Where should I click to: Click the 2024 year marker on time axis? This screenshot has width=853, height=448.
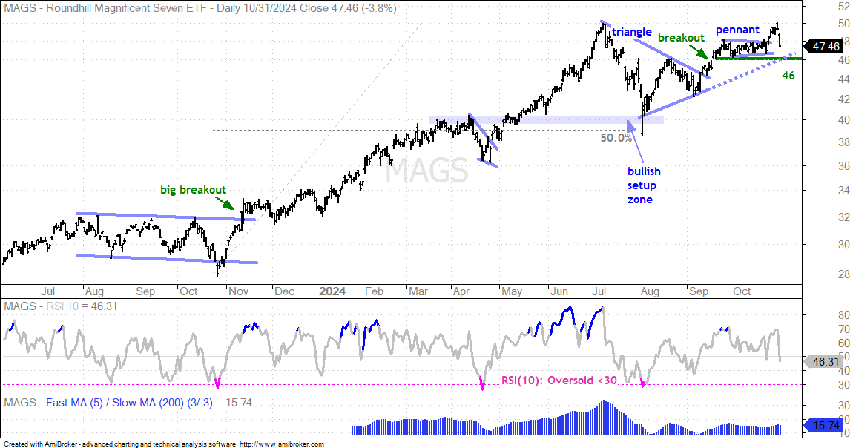click(332, 291)
